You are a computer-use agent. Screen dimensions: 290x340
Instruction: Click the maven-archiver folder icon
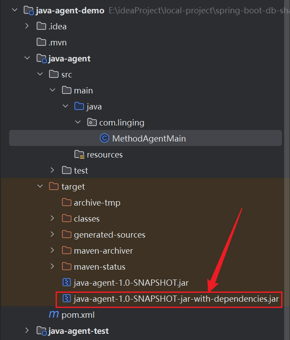point(67,251)
